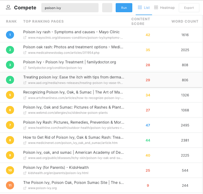Screen dimensions: 203x194
Task: Open external link icon for mayoclinic.org
Action: click(x=25, y=38)
